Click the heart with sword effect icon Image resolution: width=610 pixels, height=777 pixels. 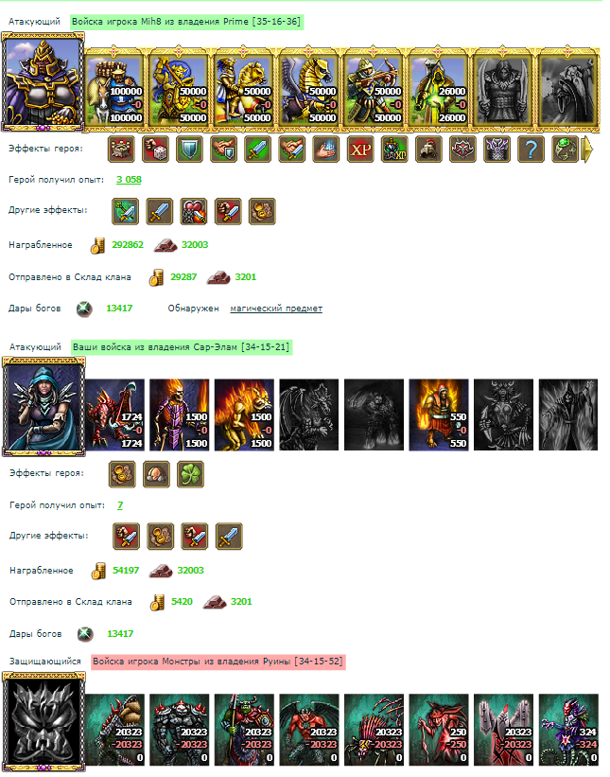194,212
